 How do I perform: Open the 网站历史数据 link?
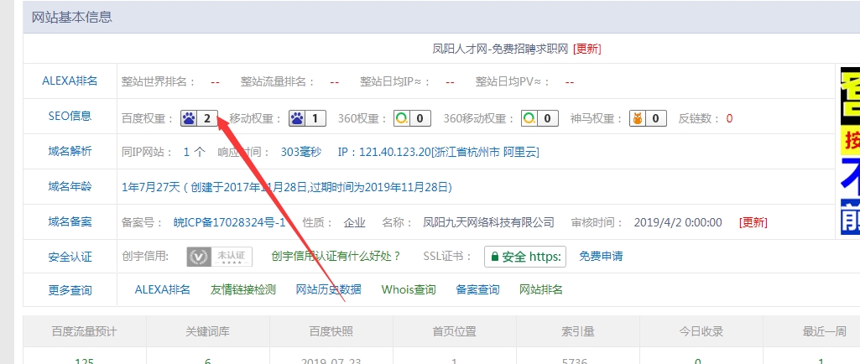[x=329, y=289]
